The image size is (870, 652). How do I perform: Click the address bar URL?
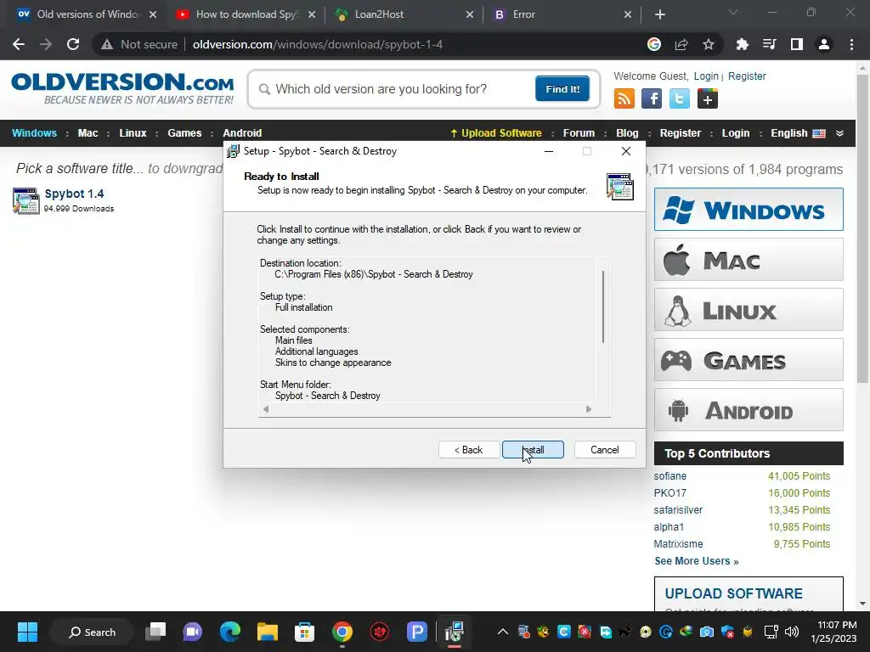coord(318,44)
